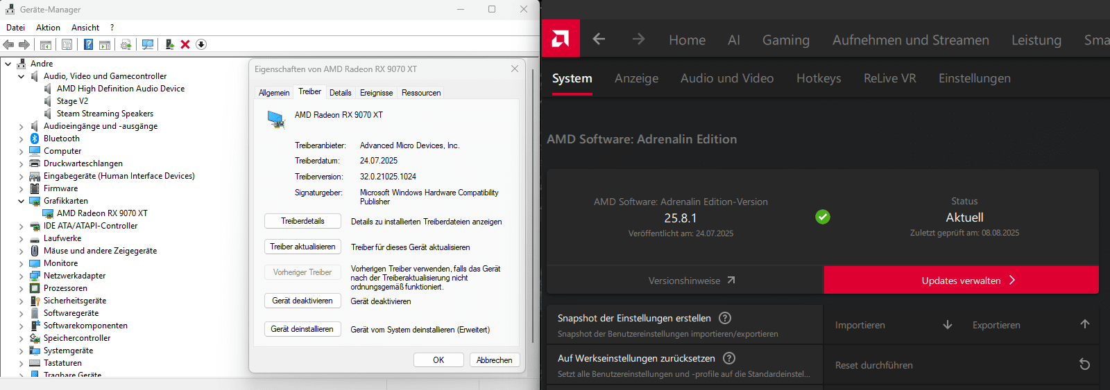This screenshot has height=390, width=1110.
Task: Click the scan for hardware changes icon
Action: [148, 44]
